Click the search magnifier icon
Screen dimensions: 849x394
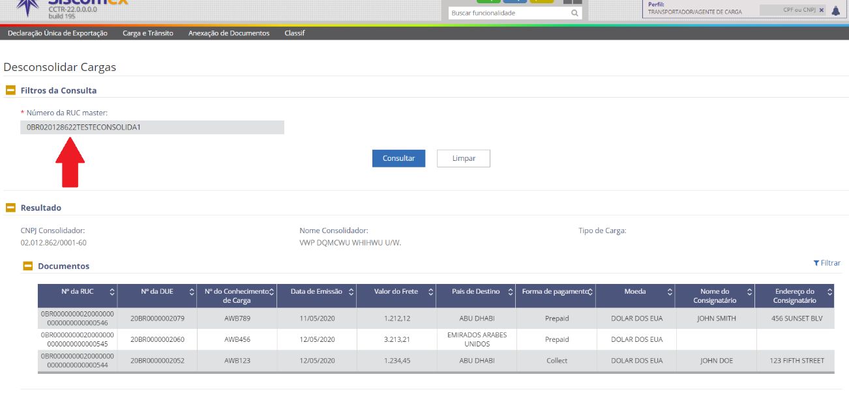click(574, 13)
